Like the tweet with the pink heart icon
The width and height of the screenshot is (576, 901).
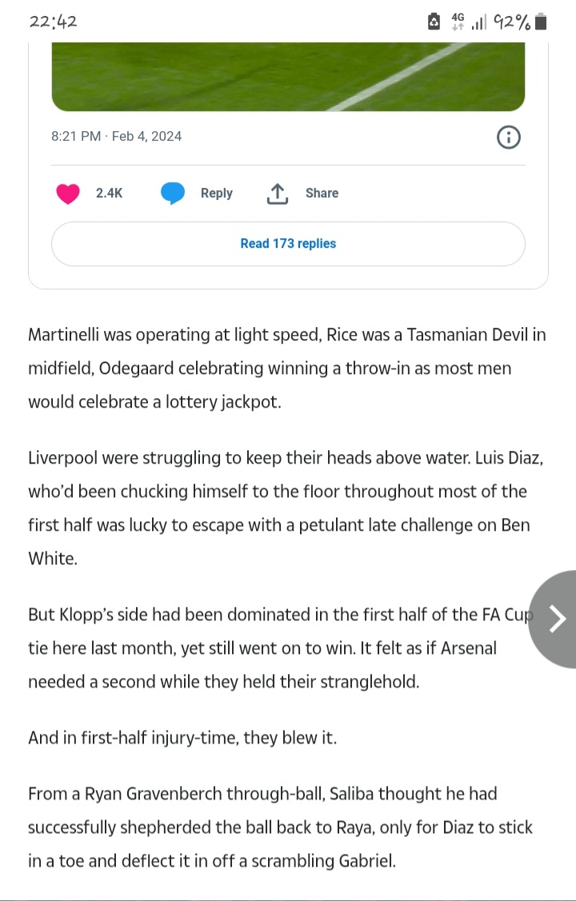point(68,193)
